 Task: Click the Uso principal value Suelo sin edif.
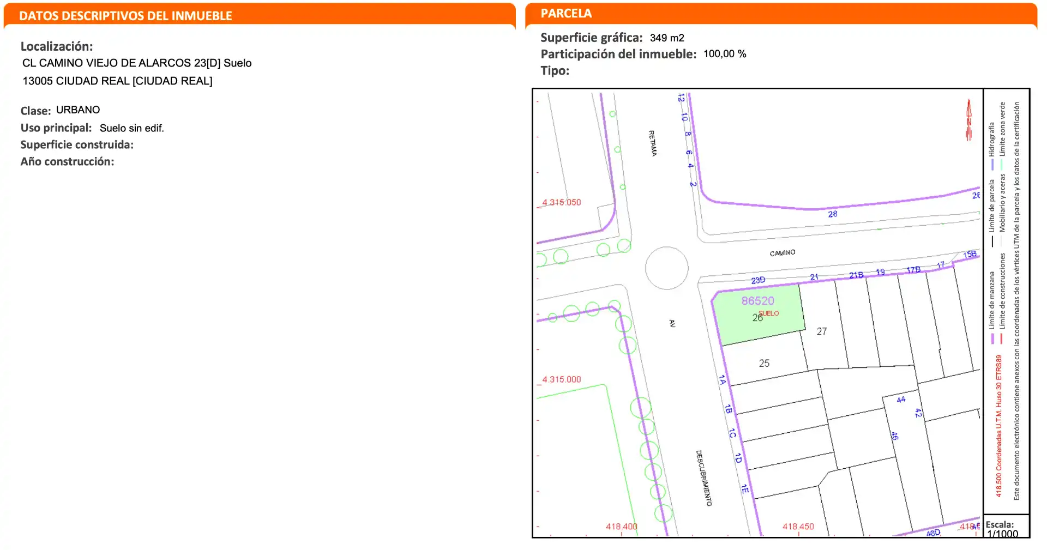pos(131,128)
